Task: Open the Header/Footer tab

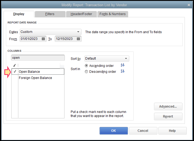Action: (81, 14)
